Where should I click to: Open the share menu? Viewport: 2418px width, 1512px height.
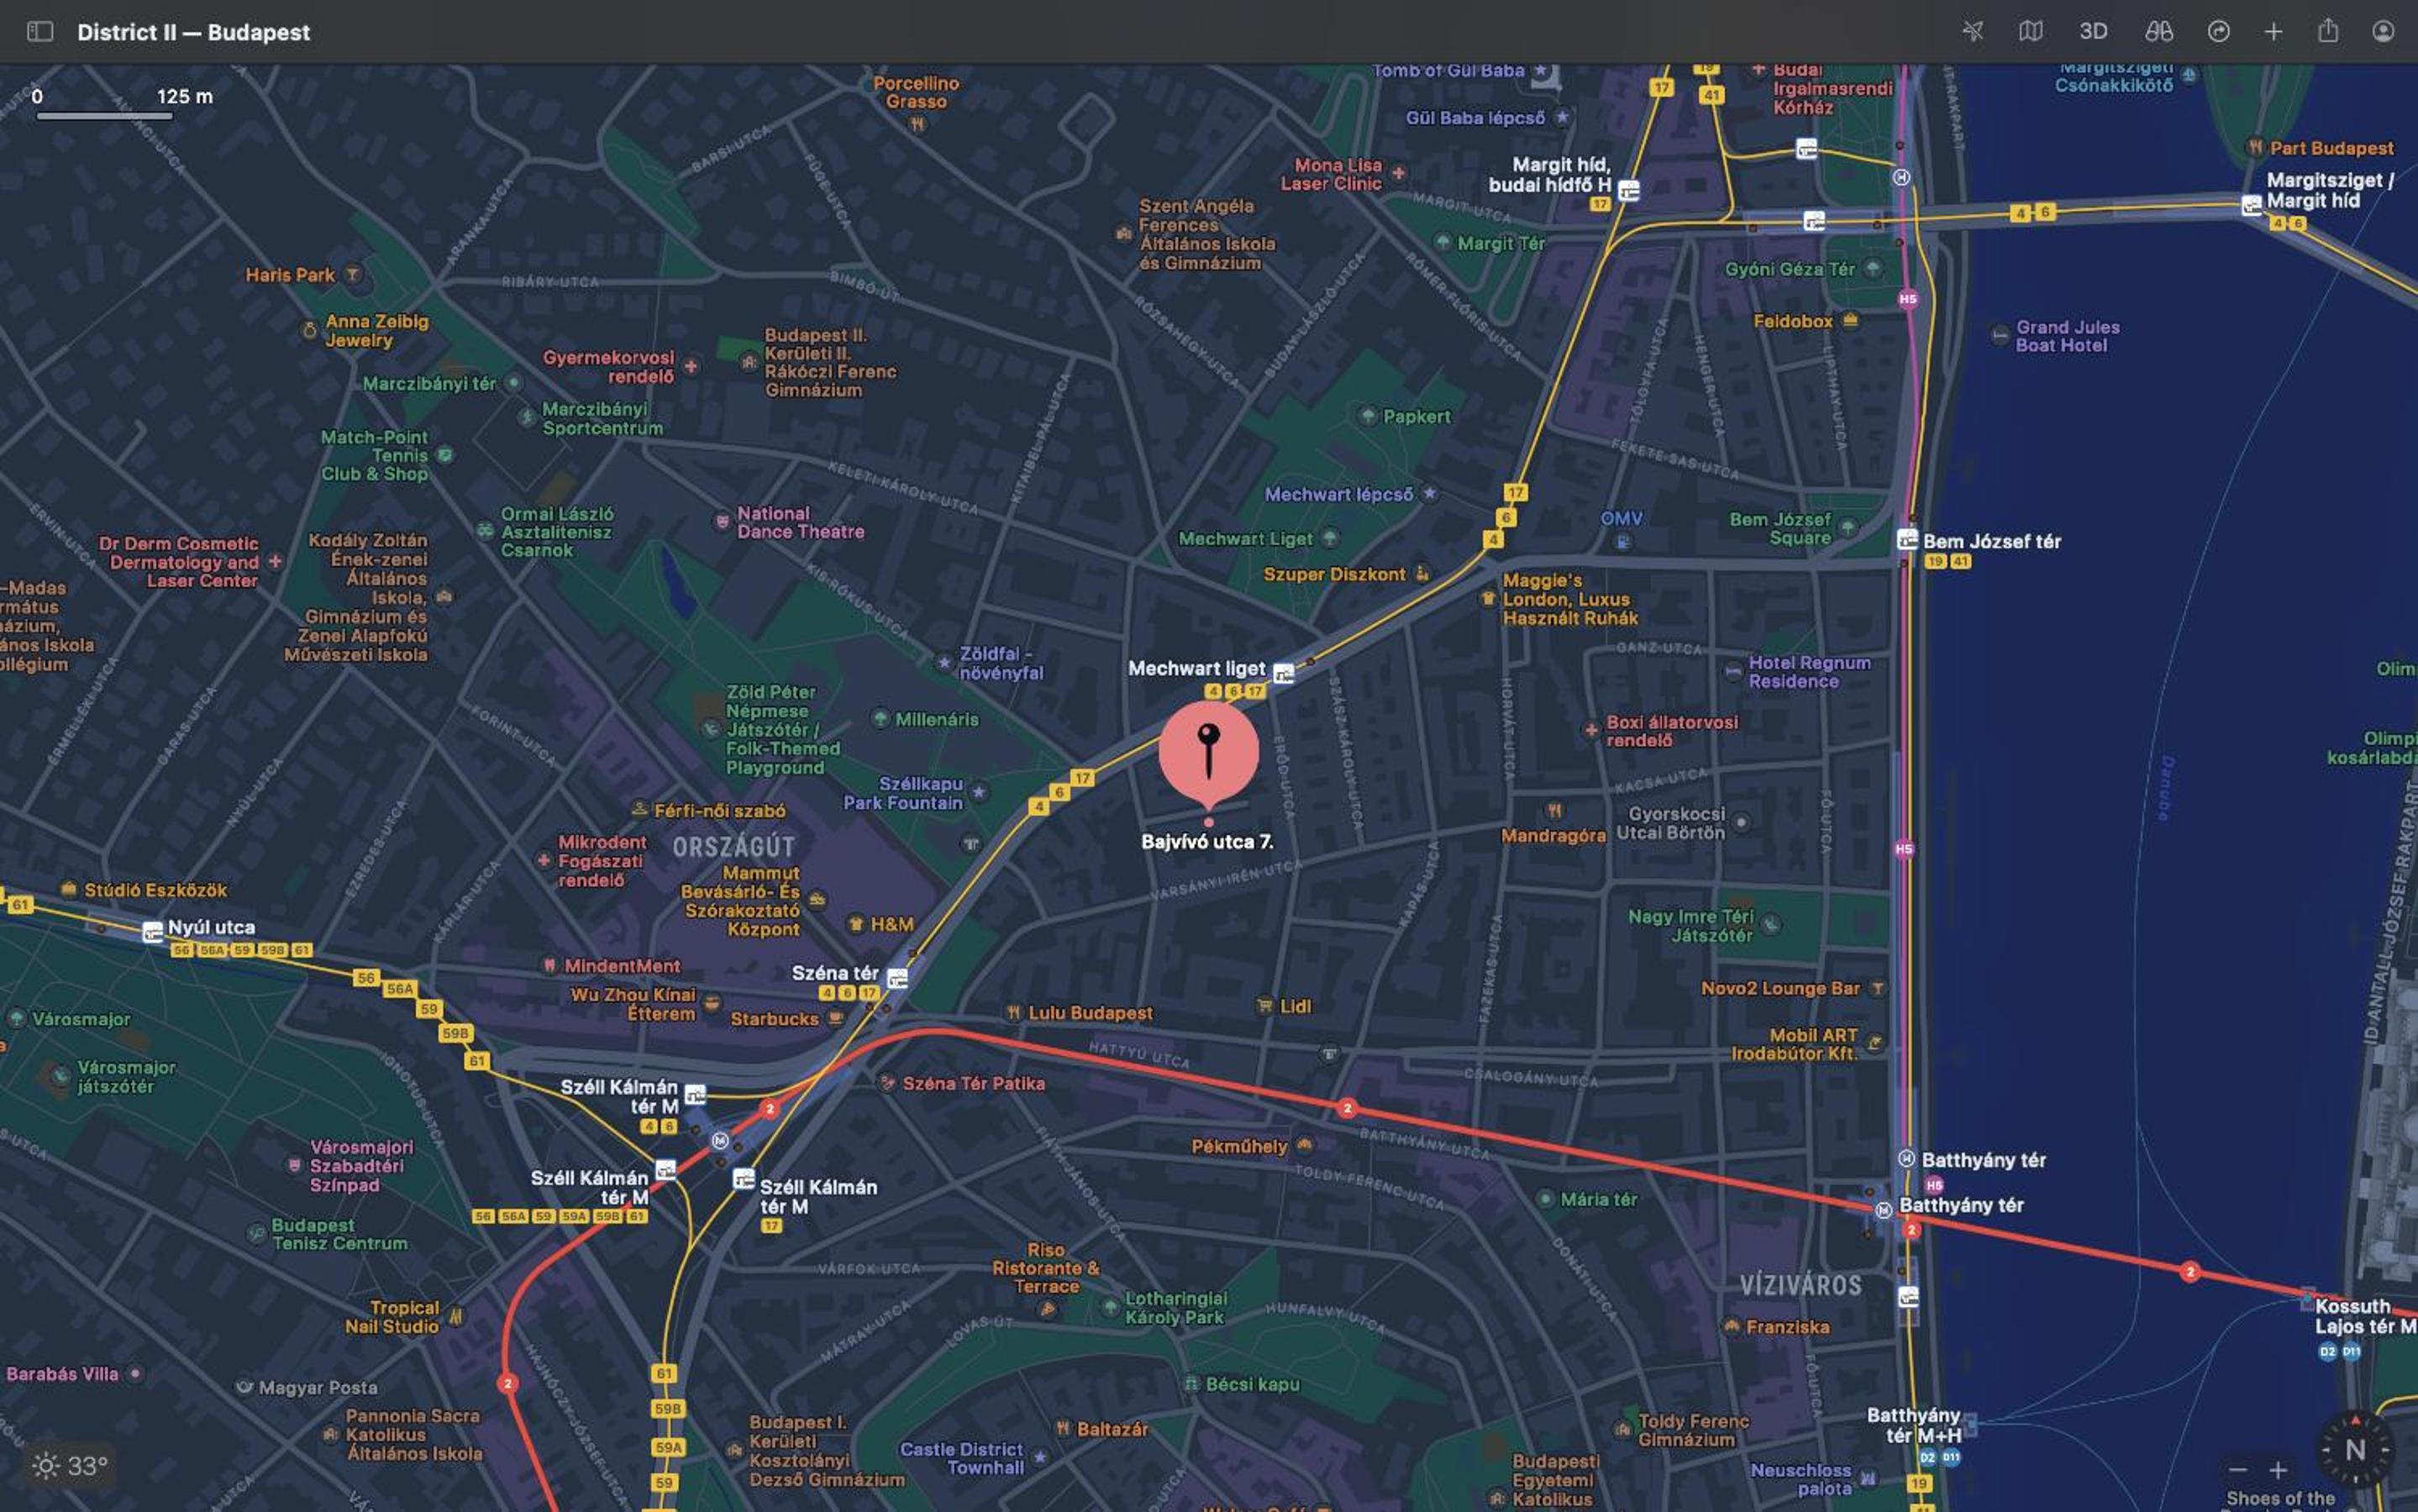point(2329,32)
